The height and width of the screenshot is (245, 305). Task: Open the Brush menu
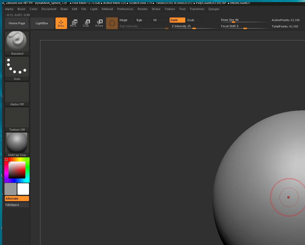pyautogui.click(x=21, y=9)
